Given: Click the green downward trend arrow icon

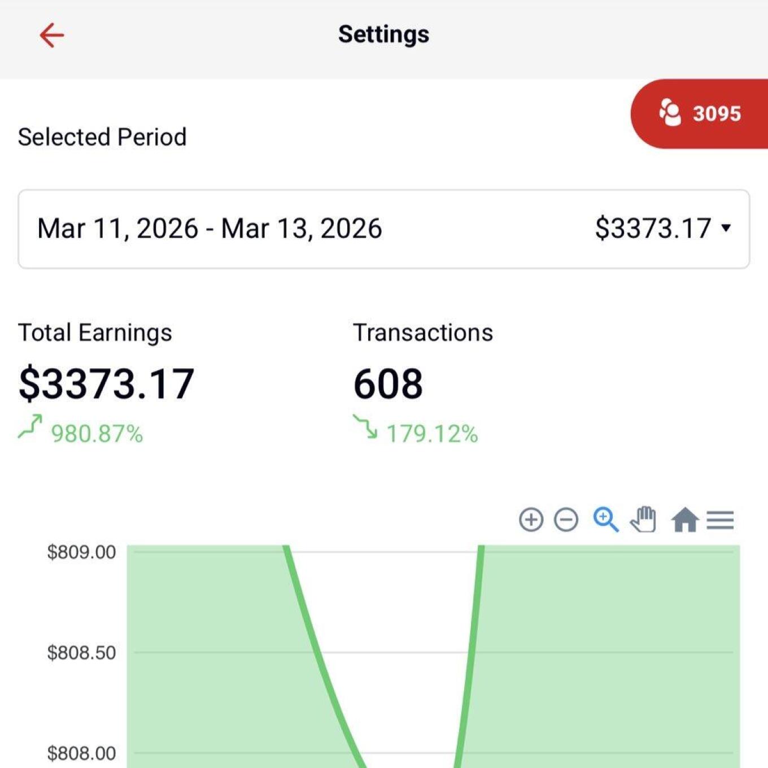Looking at the screenshot, I should point(365,427).
